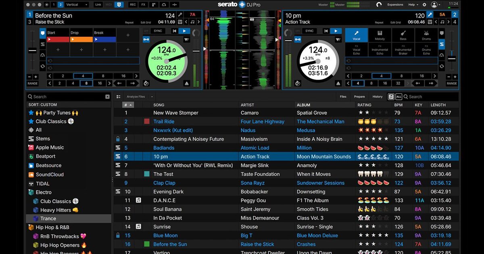Screen dimensions: 484x254
Task: Open the Prepare panel
Action: [359, 97]
